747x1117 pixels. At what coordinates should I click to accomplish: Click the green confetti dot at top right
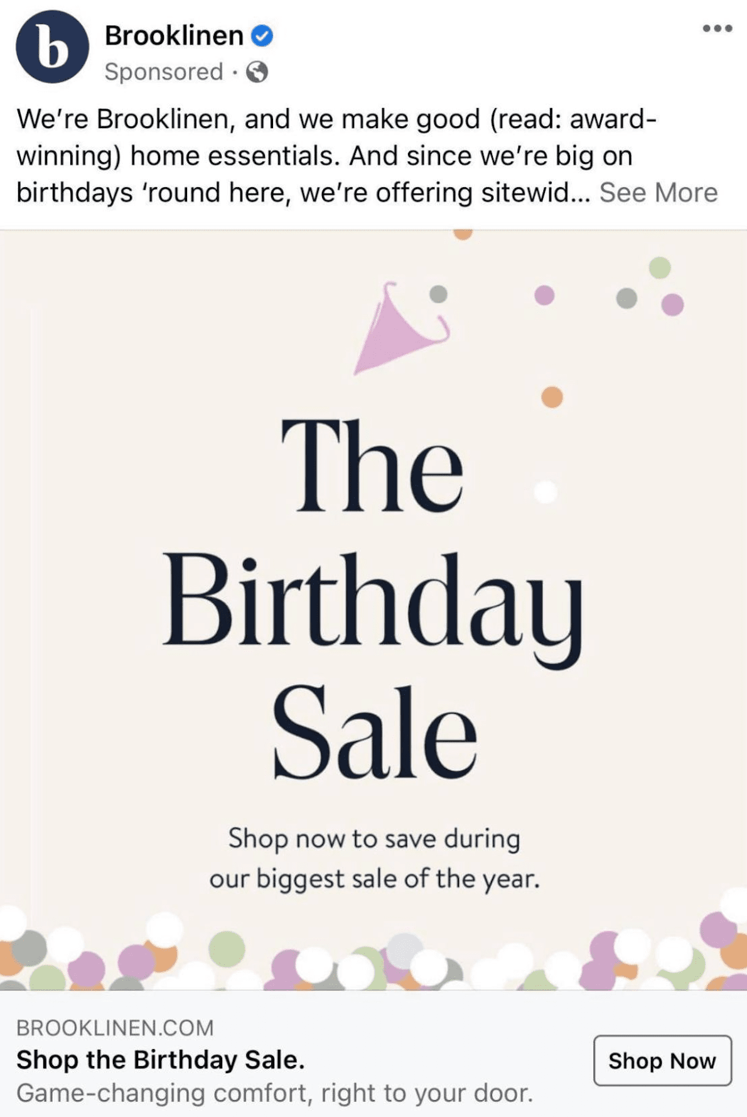tap(660, 268)
